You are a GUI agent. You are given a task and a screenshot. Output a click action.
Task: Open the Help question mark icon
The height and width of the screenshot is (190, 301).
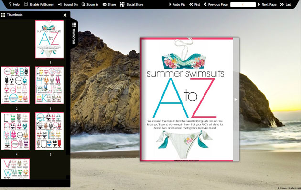click(10, 4)
